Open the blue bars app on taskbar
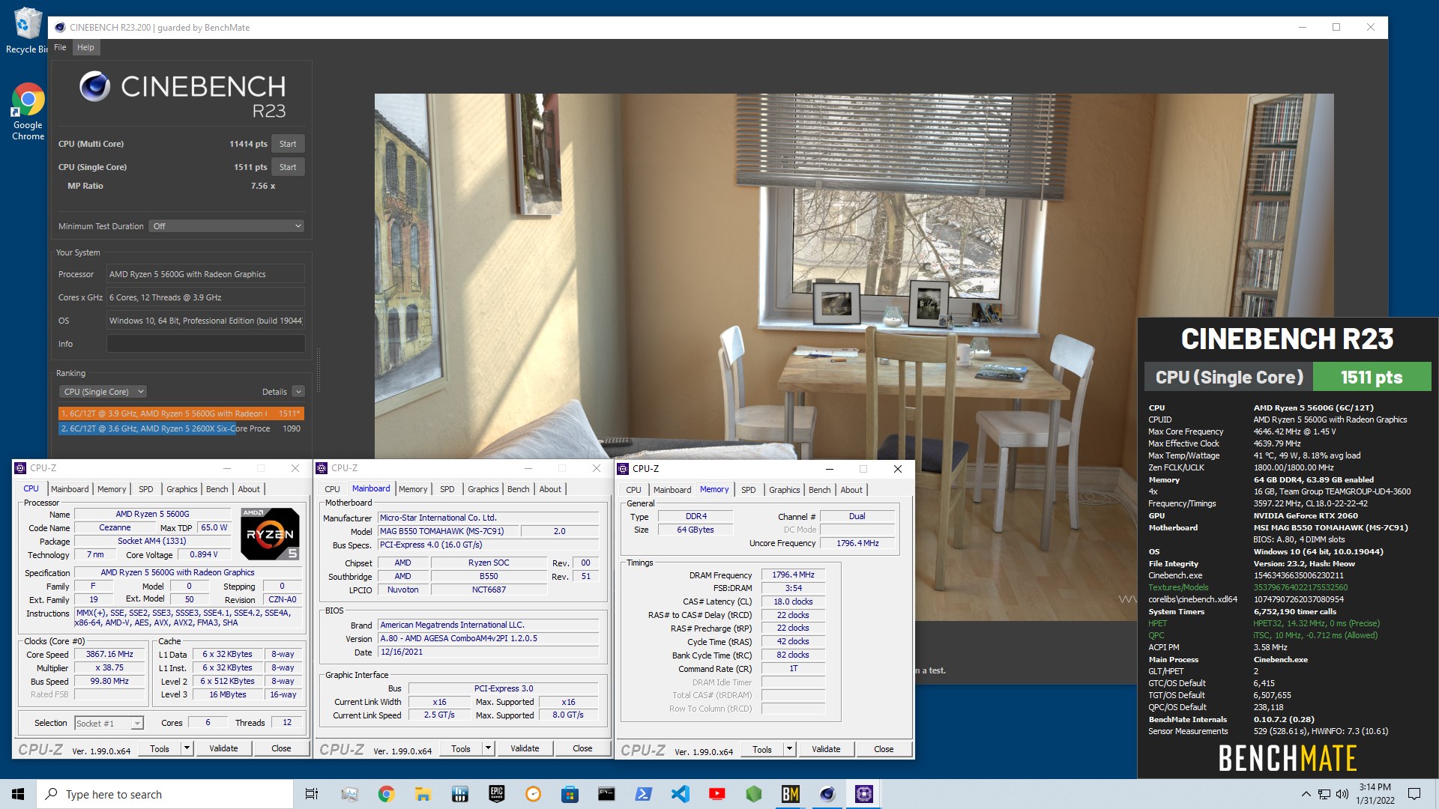Screen dimensions: 1439x809 tap(459, 794)
